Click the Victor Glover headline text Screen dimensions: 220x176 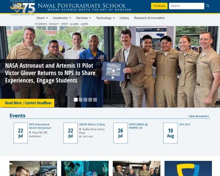pos(50,73)
